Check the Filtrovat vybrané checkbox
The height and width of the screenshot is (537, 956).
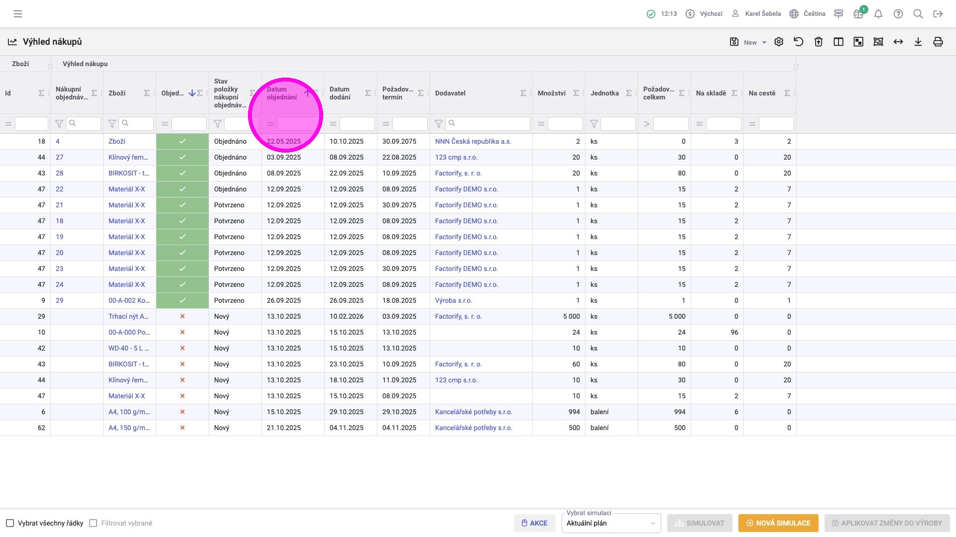pyautogui.click(x=93, y=523)
